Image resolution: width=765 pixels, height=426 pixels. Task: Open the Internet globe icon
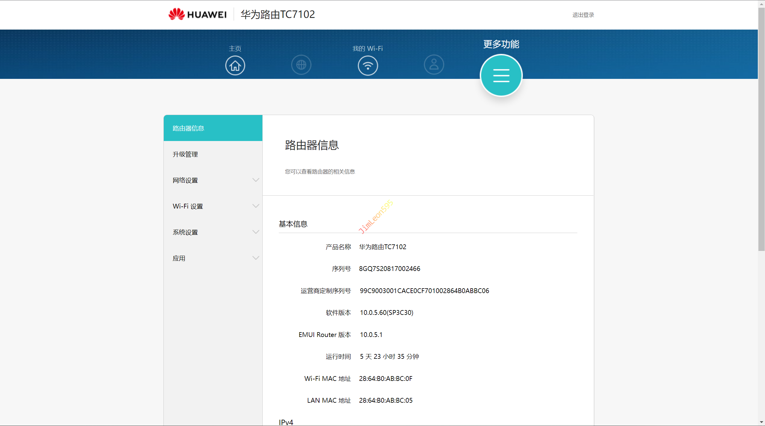301,65
